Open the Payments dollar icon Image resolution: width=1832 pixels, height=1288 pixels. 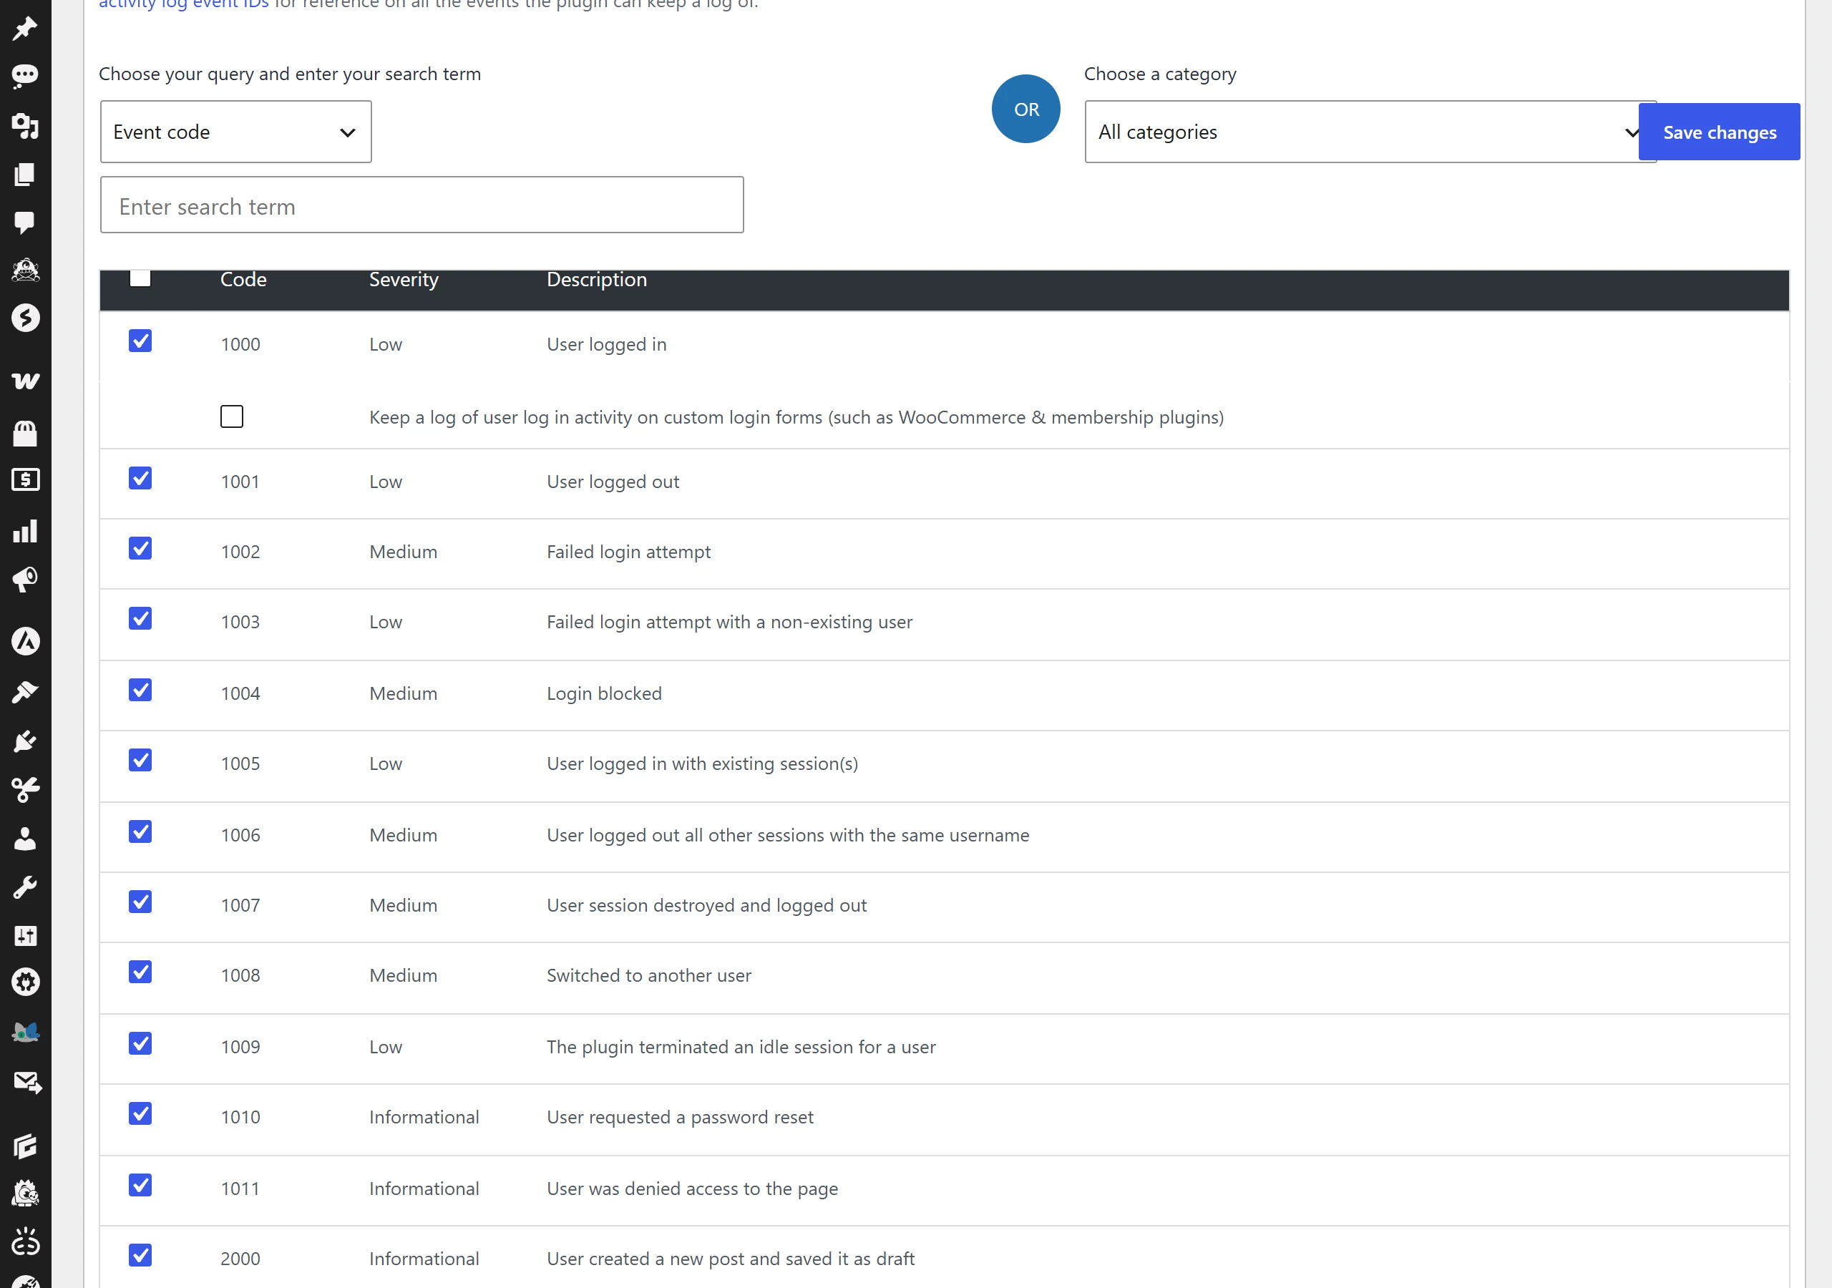(x=25, y=479)
